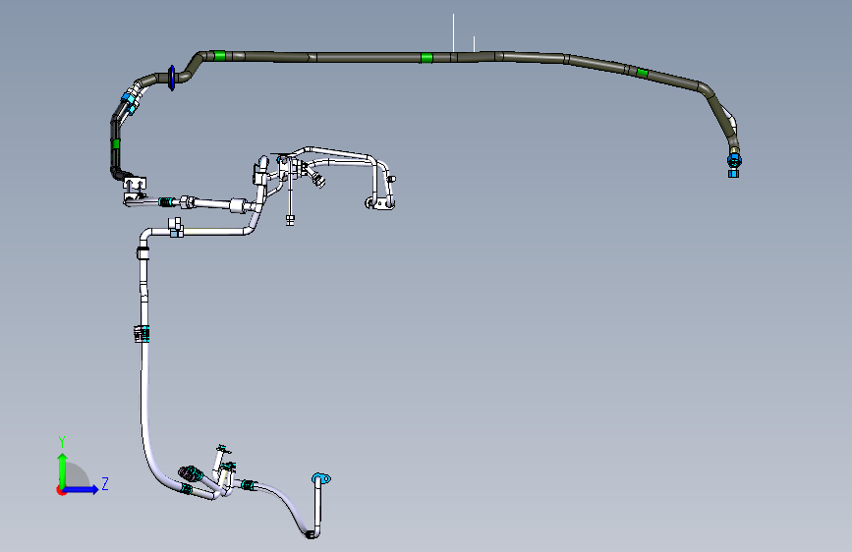Click the "Y" axis label

[62, 441]
